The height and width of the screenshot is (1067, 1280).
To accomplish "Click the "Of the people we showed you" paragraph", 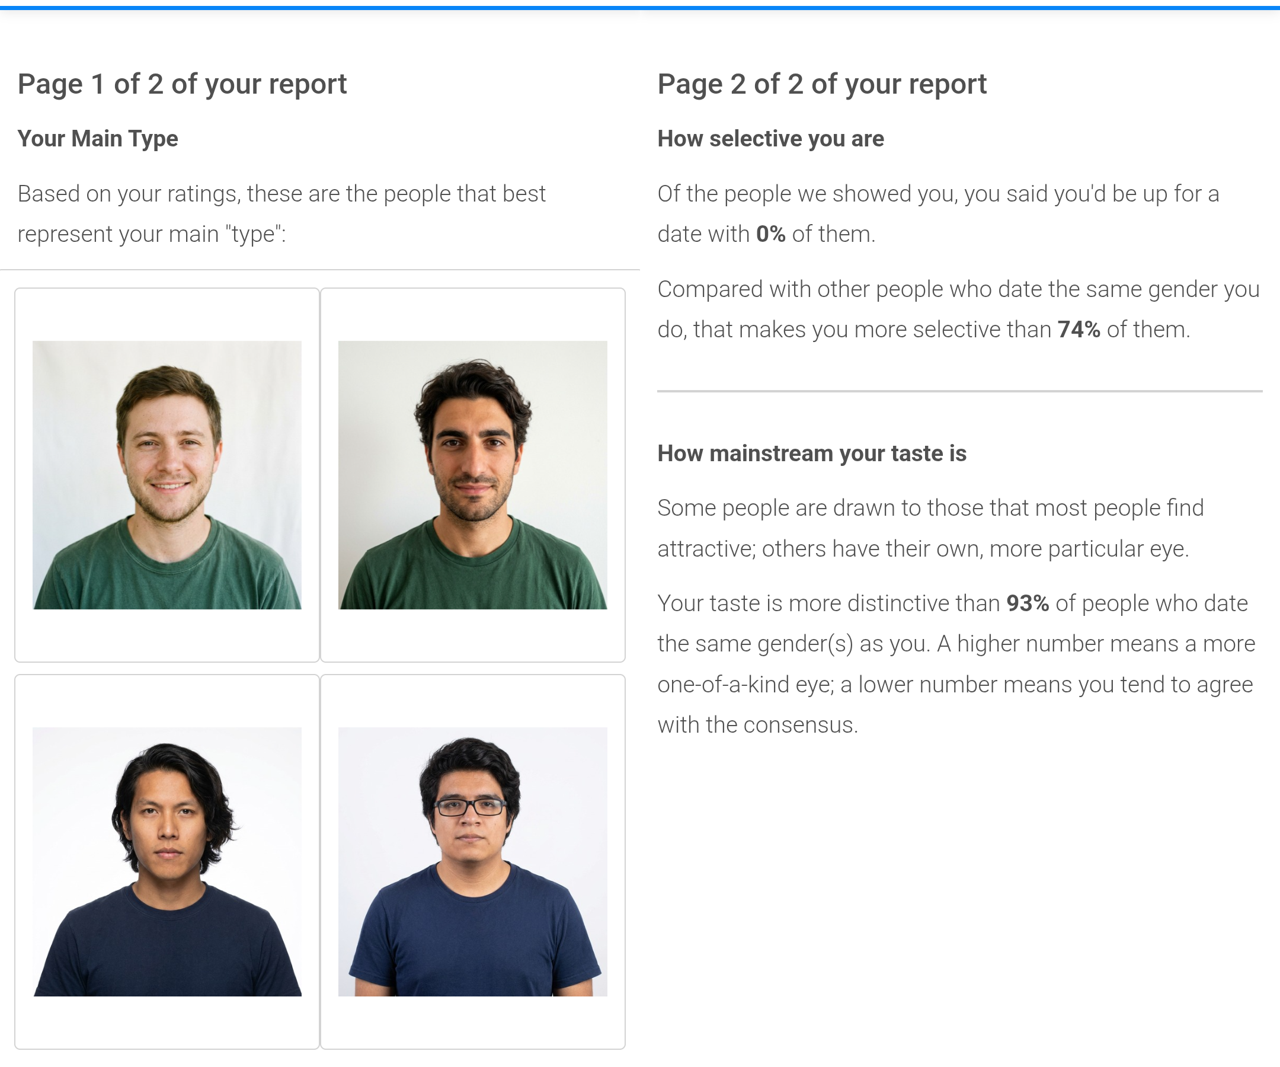I will tap(939, 213).
